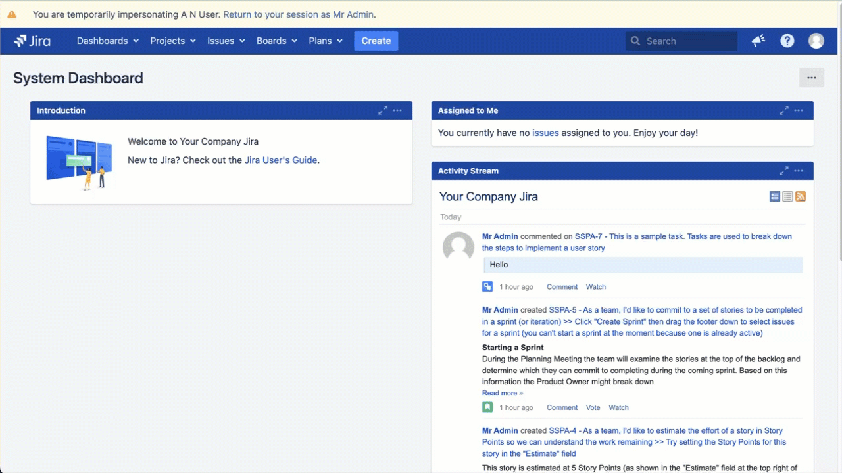842x473 pixels.
Task: Maximize the Introduction gadget
Action: [x=383, y=110]
